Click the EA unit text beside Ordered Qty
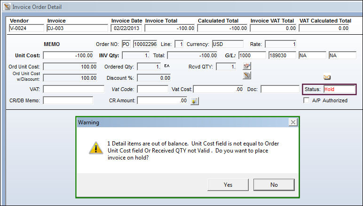The image size is (363, 206). coord(166,66)
